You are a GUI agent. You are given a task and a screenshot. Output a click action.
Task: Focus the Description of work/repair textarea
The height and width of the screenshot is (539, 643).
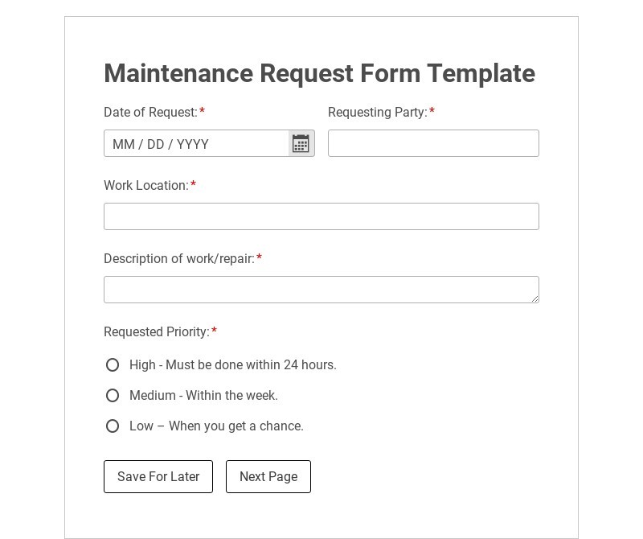click(321, 290)
